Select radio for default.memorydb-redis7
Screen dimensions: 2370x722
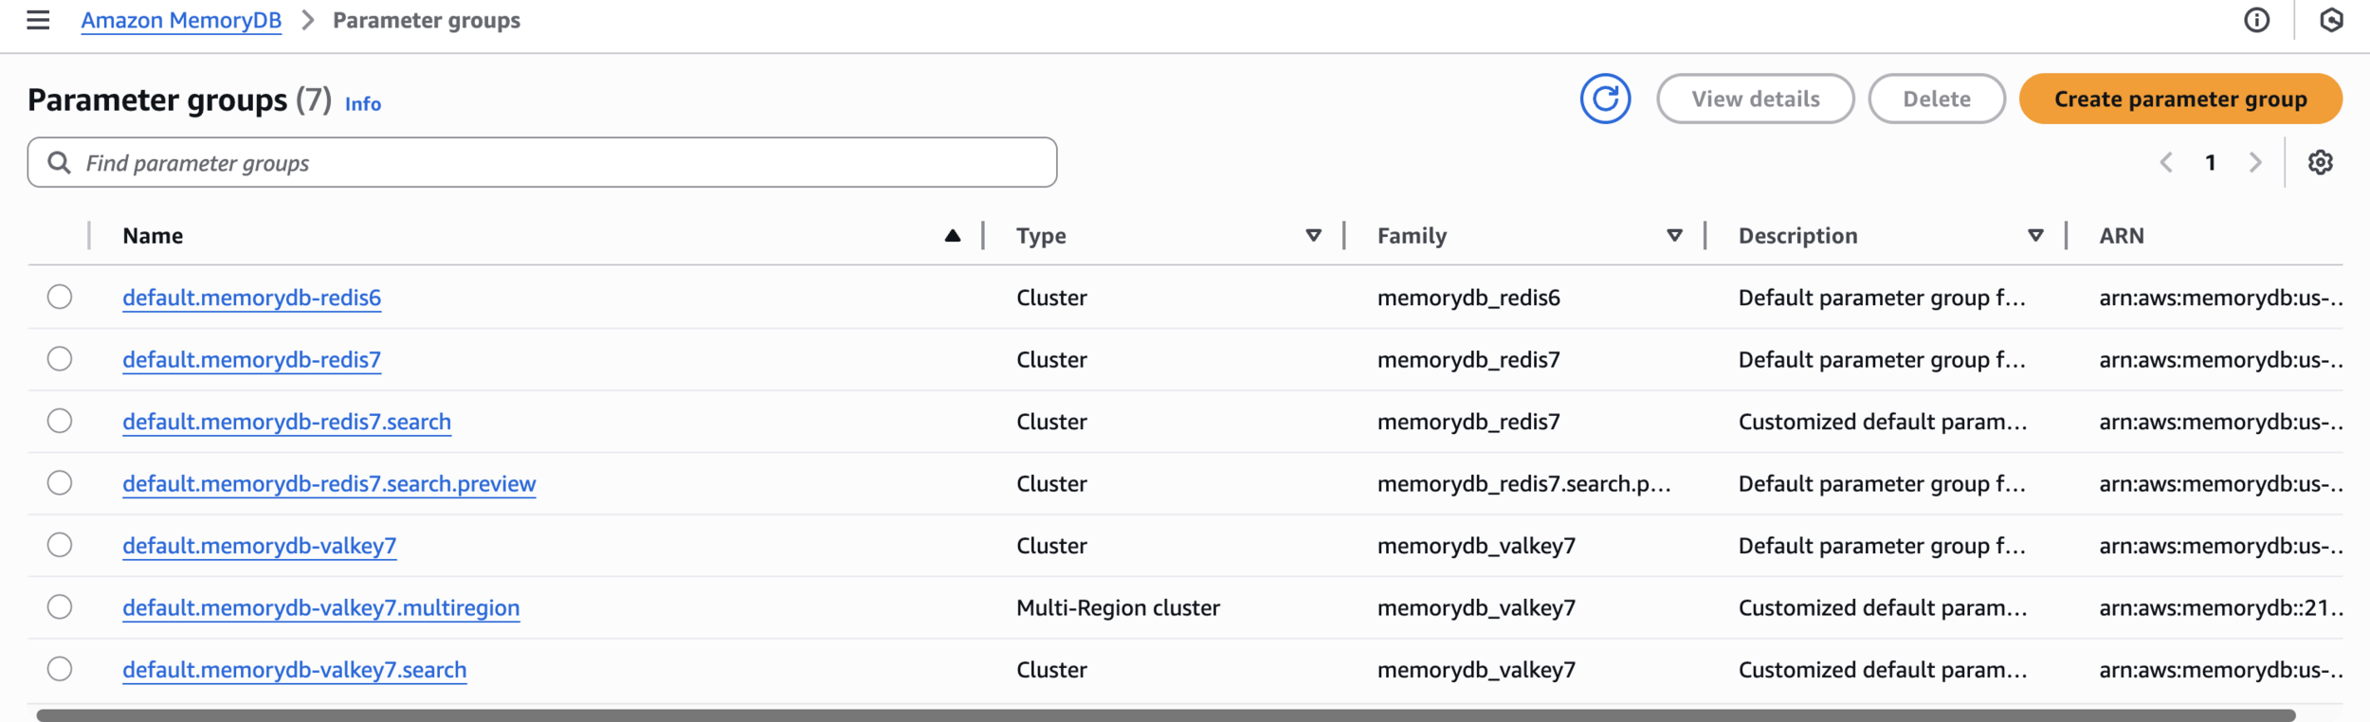pos(60,359)
